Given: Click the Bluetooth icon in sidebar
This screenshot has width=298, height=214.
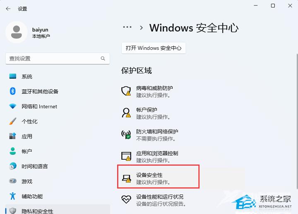Looking at the screenshot, I should (13, 91).
